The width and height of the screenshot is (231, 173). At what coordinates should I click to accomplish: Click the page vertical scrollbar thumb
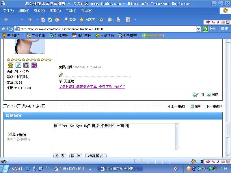click(x=228, y=129)
